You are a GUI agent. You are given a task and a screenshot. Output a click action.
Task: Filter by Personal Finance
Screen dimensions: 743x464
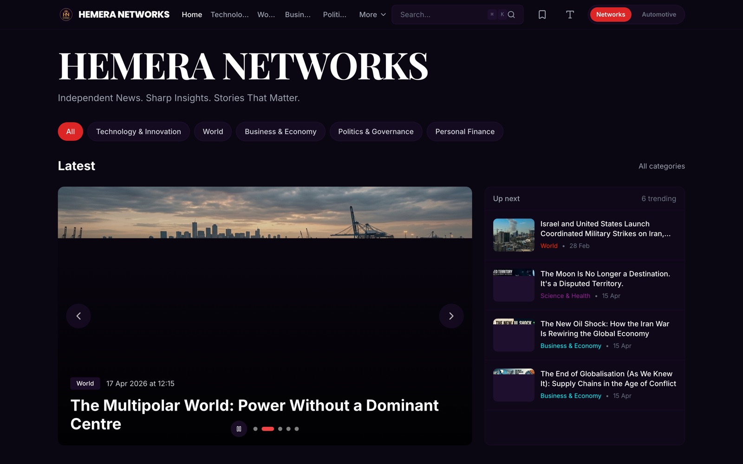tap(465, 131)
